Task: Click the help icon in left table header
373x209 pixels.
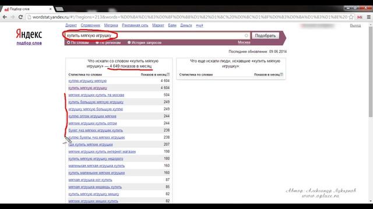Action: point(168,74)
